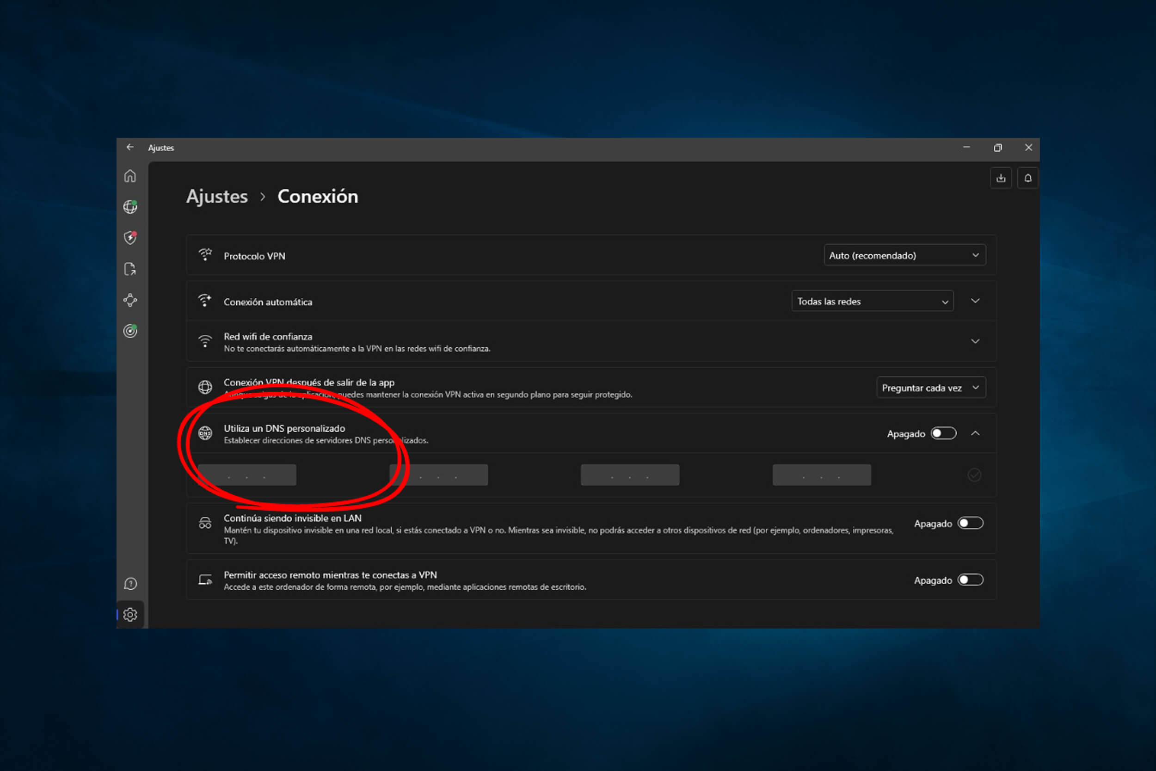Image resolution: width=1156 pixels, height=771 pixels.
Task: Open the shield Threat Protection sidebar icon
Action: click(130, 237)
